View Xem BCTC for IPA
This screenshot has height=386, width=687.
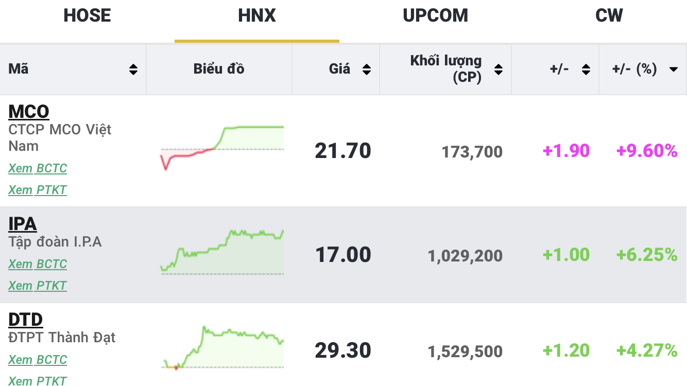point(38,264)
